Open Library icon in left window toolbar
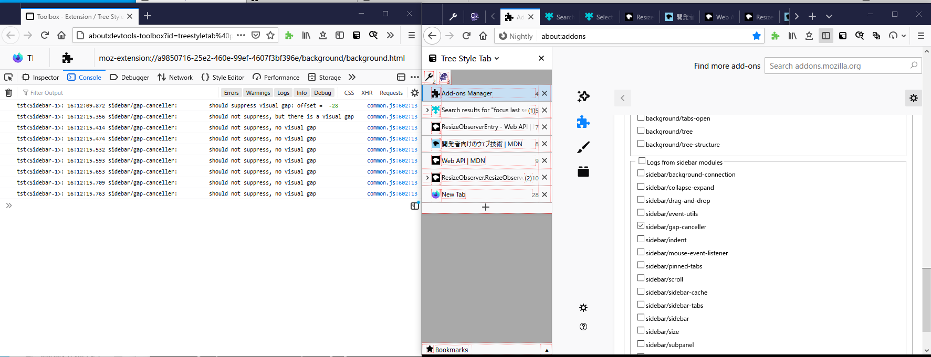 [306, 35]
